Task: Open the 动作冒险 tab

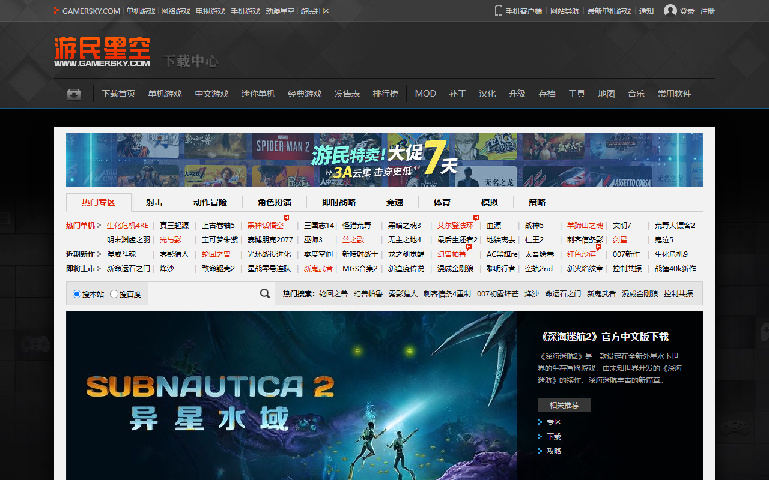Action: 210,202
